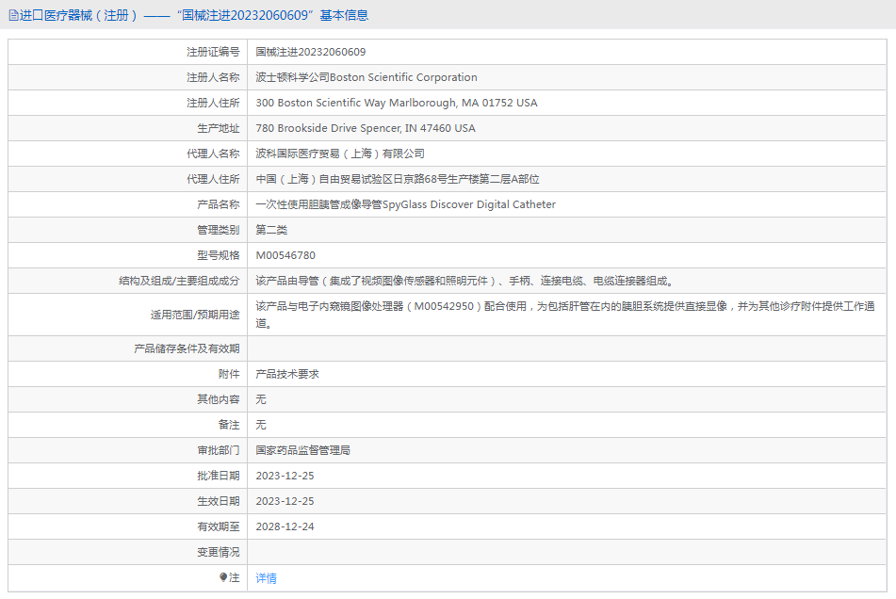Click the 代理人名称 label
Viewport: 896px width, 599px height.
[x=213, y=154]
